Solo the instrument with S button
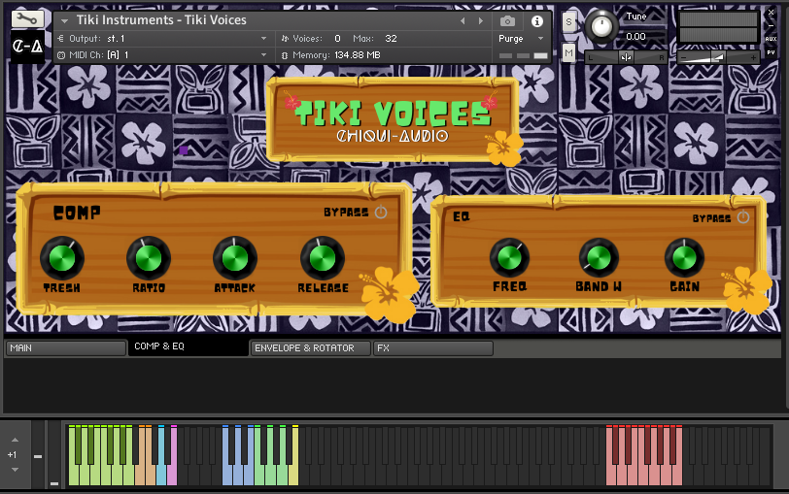This screenshot has height=494, width=789. click(568, 21)
